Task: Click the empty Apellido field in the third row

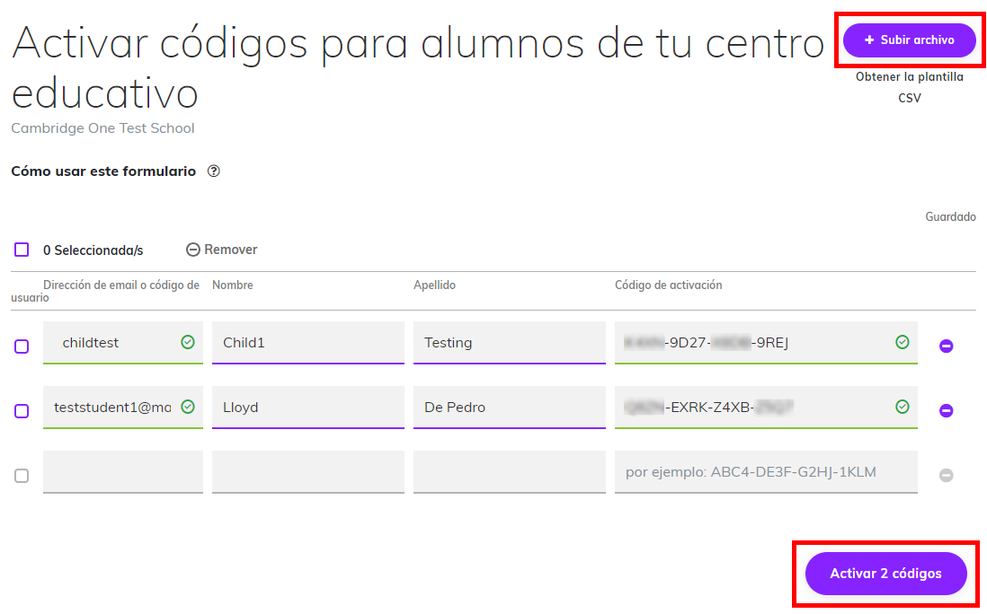Action: 510,472
